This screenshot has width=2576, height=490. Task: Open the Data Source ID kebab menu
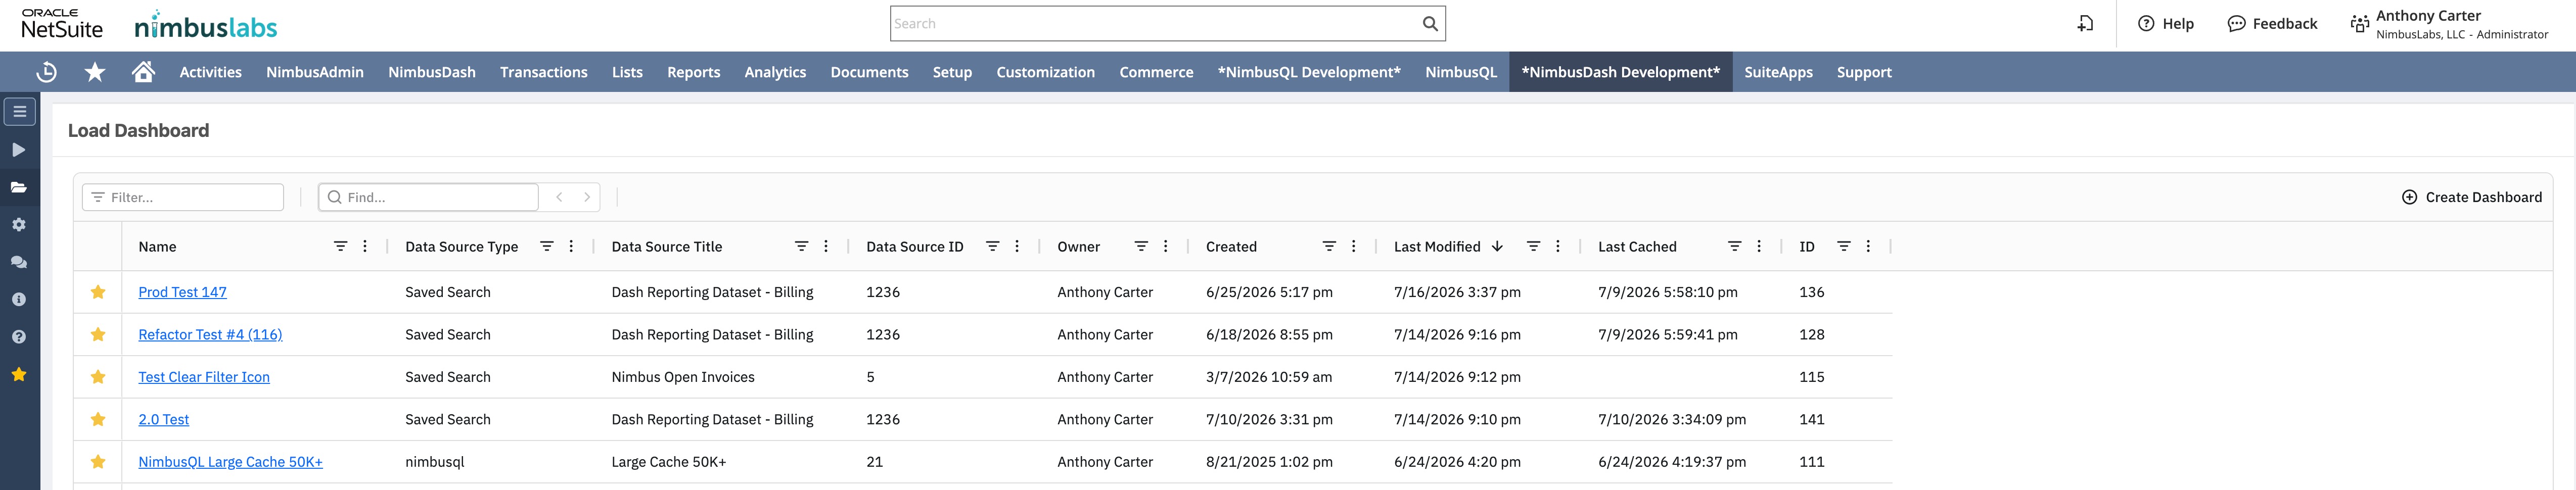pos(1017,246)
